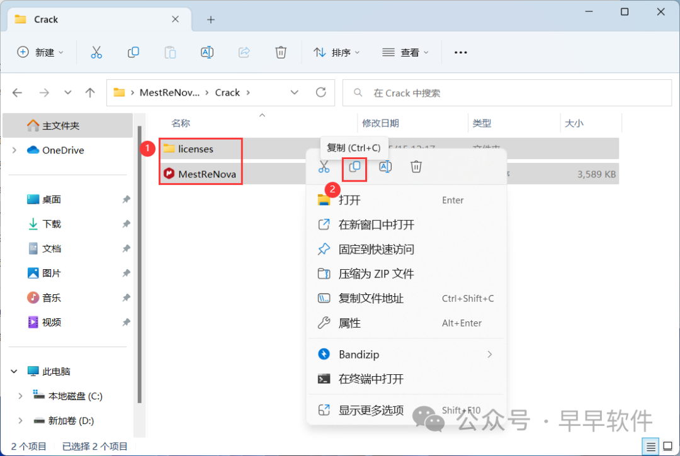Open the 排序 sort dropdown
This screenshot has width=680, height=456.
point(337,52)
